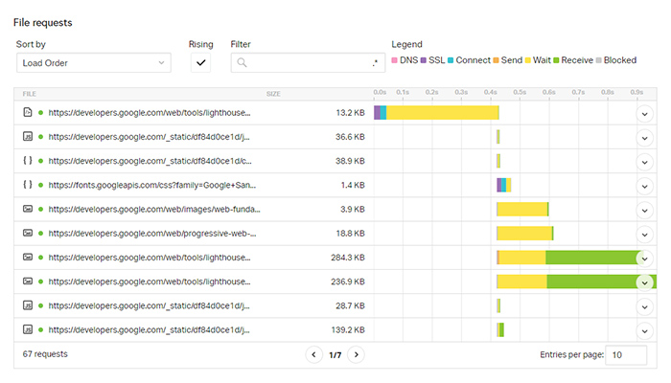Image resolution: width=671 pixels, height=383 pixels.
Task: Click the JS icon of the 139.2 KB request
Action: pyautogui.click(x=28, y=329)
